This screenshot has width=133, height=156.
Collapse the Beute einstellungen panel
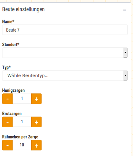coord(124,10)
